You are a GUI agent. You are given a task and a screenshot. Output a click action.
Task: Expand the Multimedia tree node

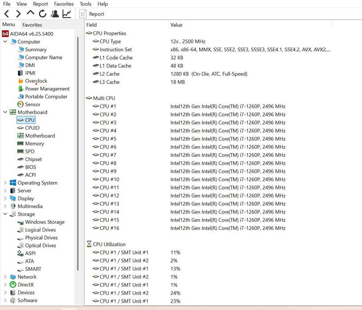5,206
